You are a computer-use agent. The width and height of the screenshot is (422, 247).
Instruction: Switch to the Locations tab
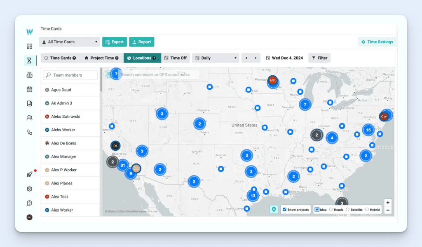click(142, 58)
